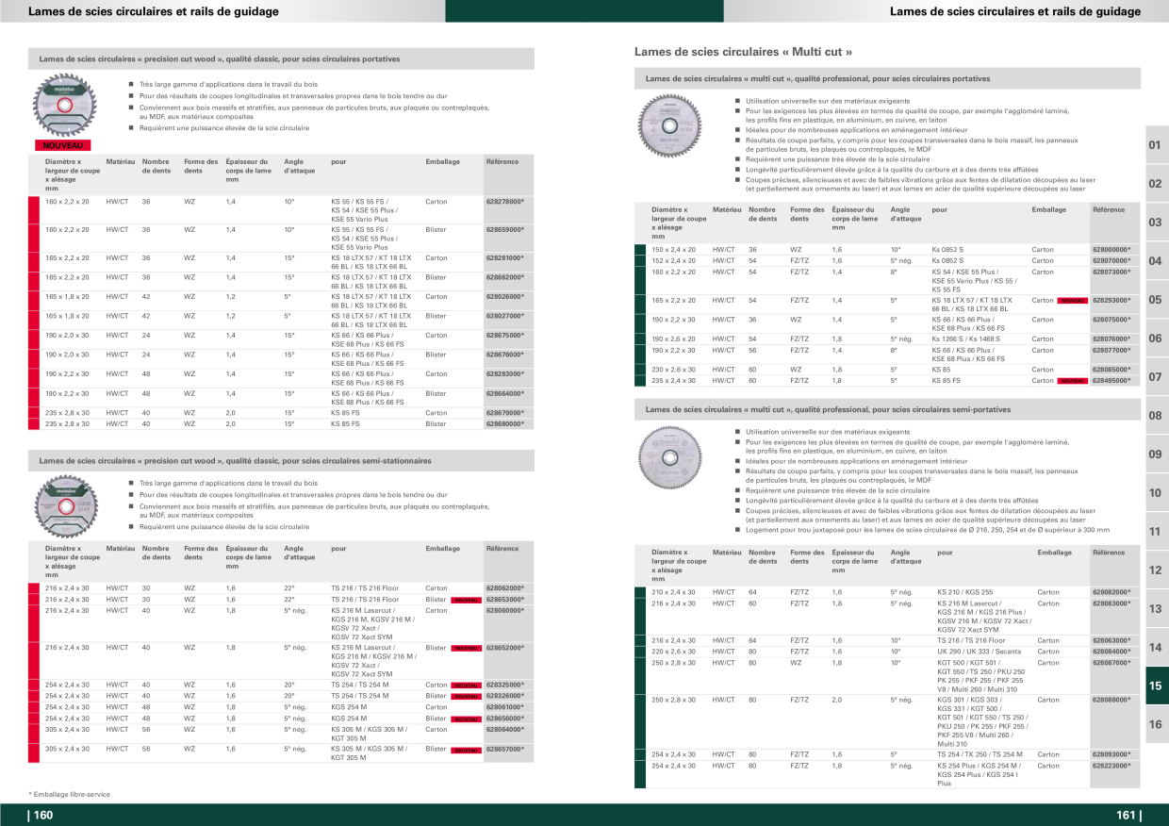Open chapter tab 12
The image size is (1169, 826).
coord(1156,570)
